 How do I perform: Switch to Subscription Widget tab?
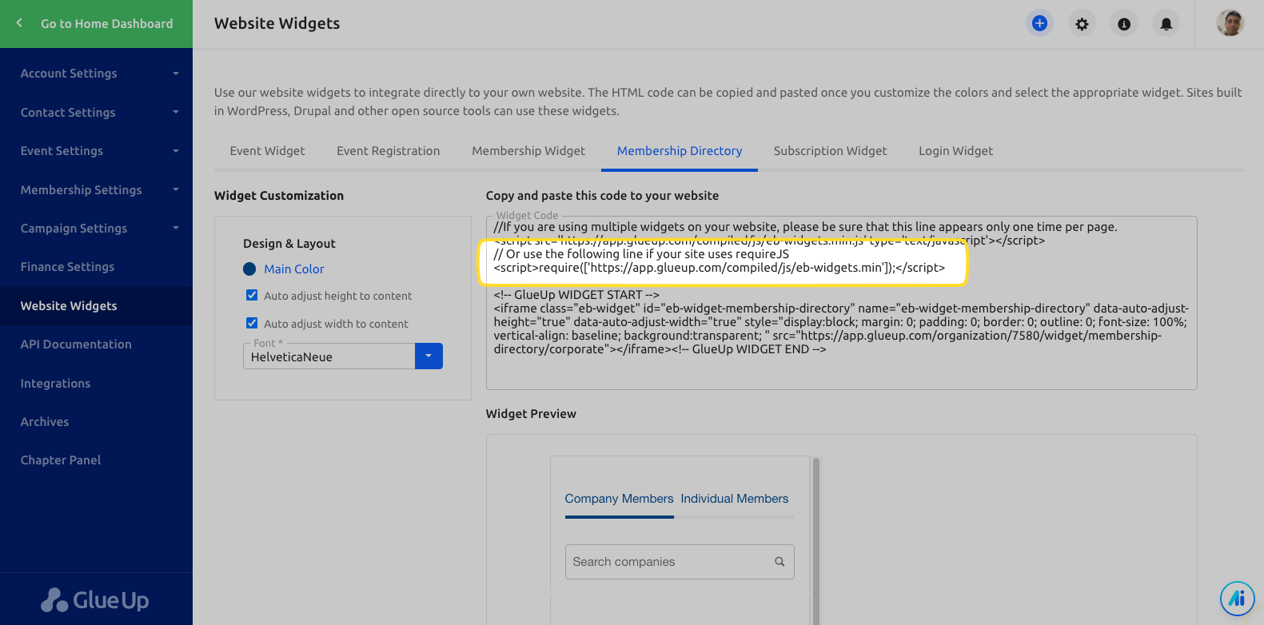(830, 151)
